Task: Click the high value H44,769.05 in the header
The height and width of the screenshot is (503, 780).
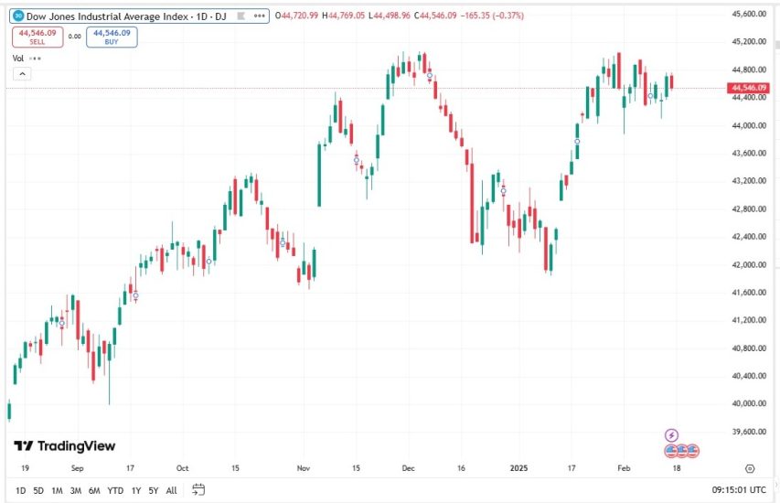Action: (343, 16)
